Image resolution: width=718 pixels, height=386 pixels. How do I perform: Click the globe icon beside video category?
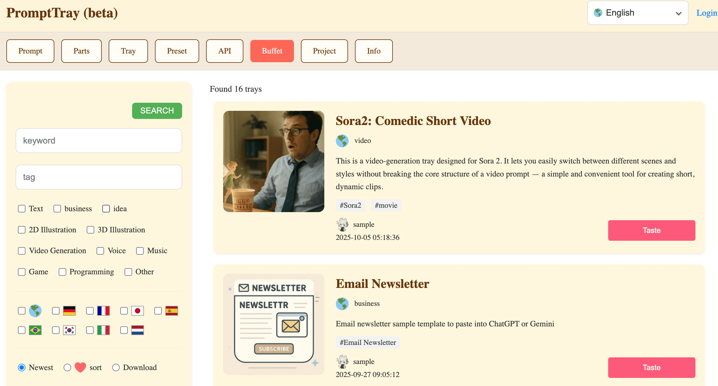click(x=342, y=141)
